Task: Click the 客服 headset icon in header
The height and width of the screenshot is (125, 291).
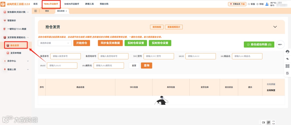Action: click(x=249, y=4)
